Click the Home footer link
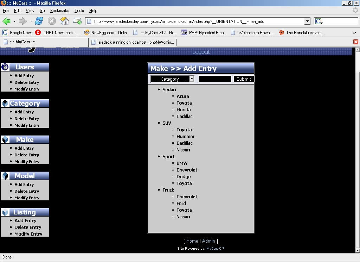360x262 pixels. click(x=192, y=241)
